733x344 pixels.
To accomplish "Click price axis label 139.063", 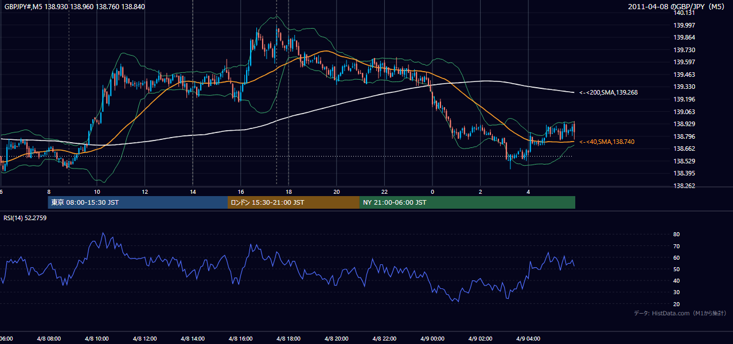I will (684, 112).
